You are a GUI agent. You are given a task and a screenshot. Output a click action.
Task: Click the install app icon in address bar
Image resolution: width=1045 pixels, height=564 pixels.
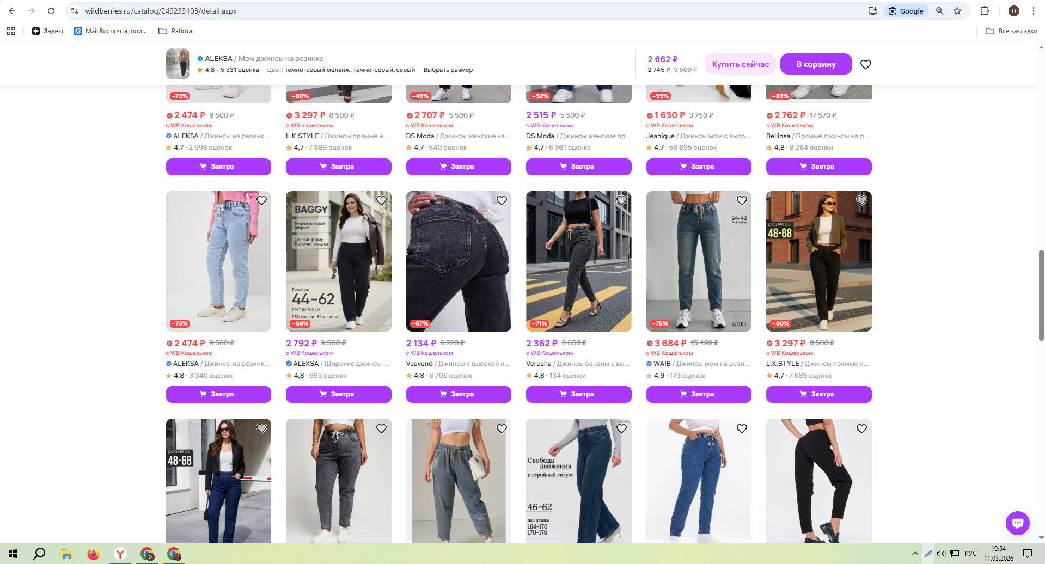click(x=873, y=11)
